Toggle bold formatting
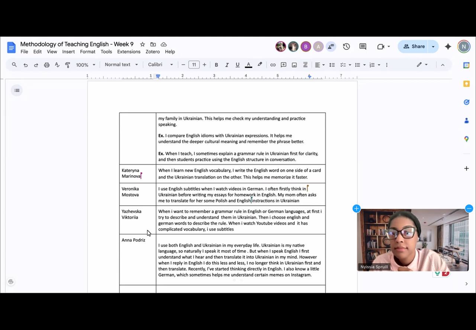Viewport: 476px width, 330px height. [x=216, y=65]
